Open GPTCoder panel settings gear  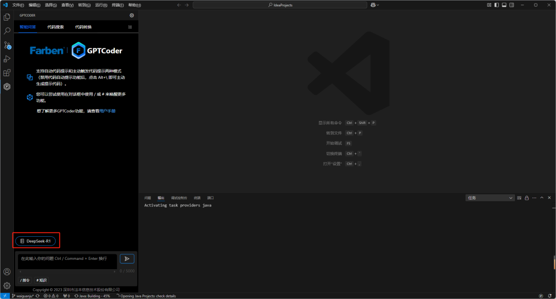(x=131, y=15)
